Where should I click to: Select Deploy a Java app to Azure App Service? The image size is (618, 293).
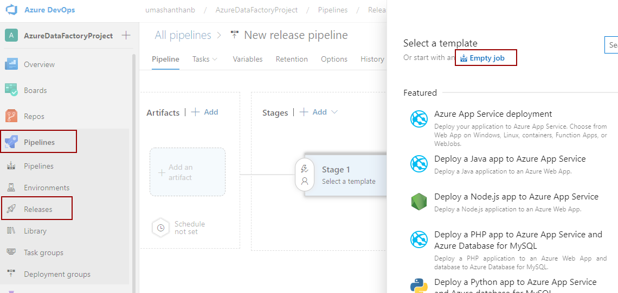tap(510, 158)
